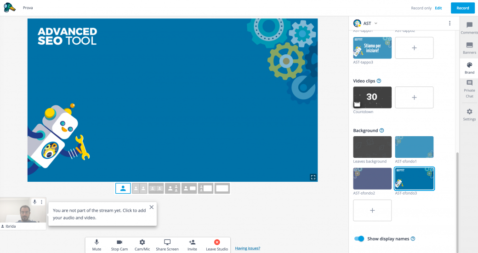
Task: Open the Comments side panel
Action: click(469, 28)
